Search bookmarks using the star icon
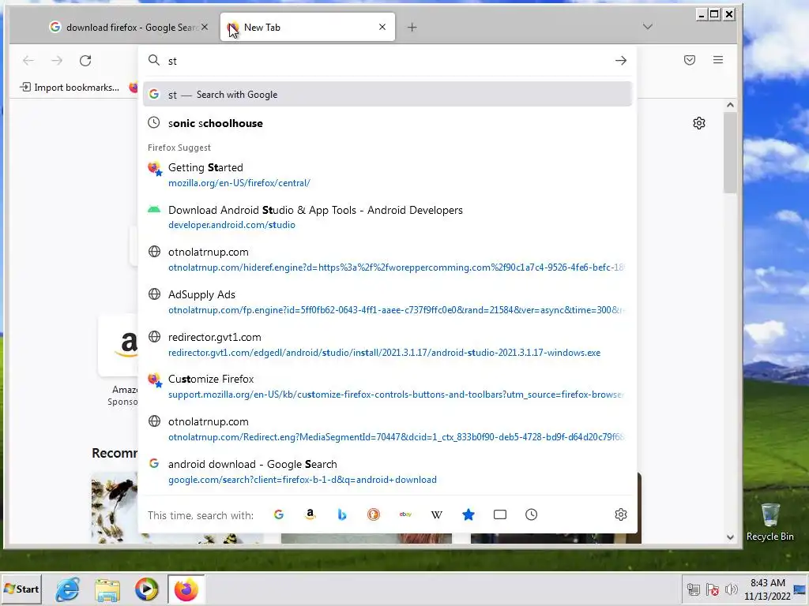This screenshot has height=606, width=809. [468, 514]
